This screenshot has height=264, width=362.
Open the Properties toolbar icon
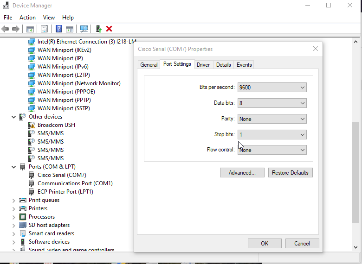(44, 29)
